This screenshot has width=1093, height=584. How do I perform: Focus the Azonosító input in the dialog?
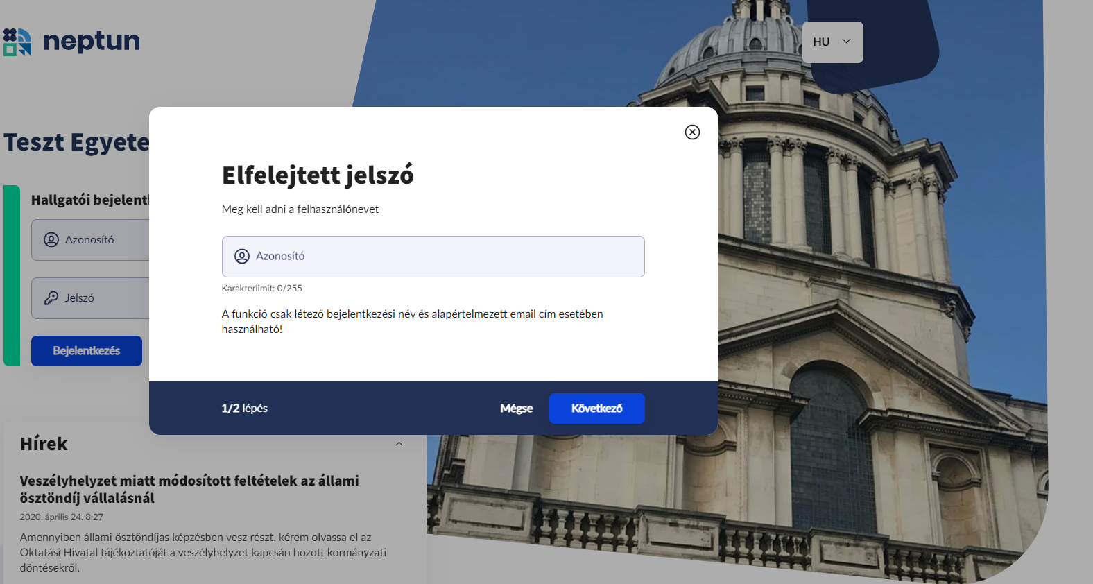[x=444, y=257]
